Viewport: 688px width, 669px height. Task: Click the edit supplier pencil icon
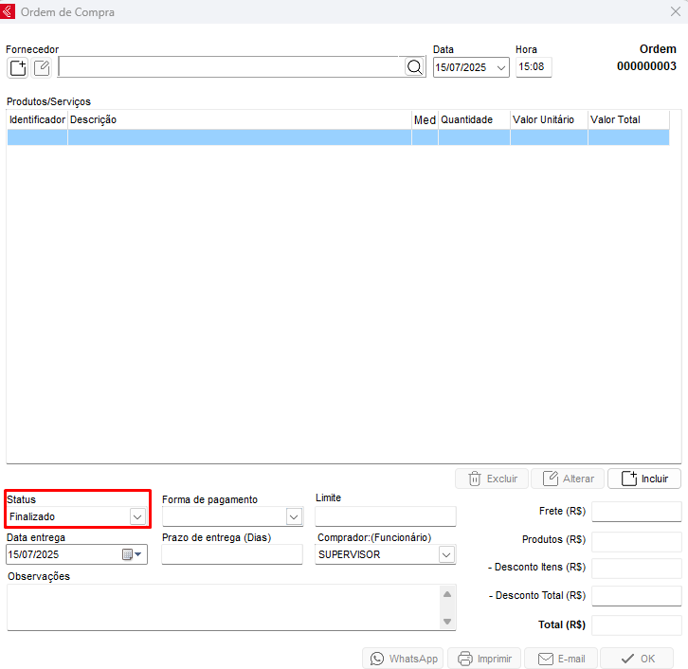[x=42, y=67]
